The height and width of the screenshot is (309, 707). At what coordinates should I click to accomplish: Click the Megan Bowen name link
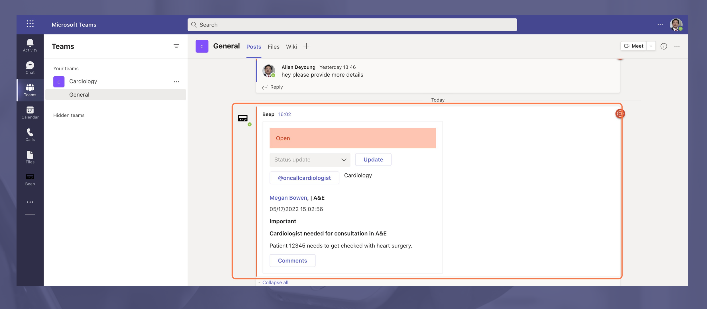(x=288, y=198)
